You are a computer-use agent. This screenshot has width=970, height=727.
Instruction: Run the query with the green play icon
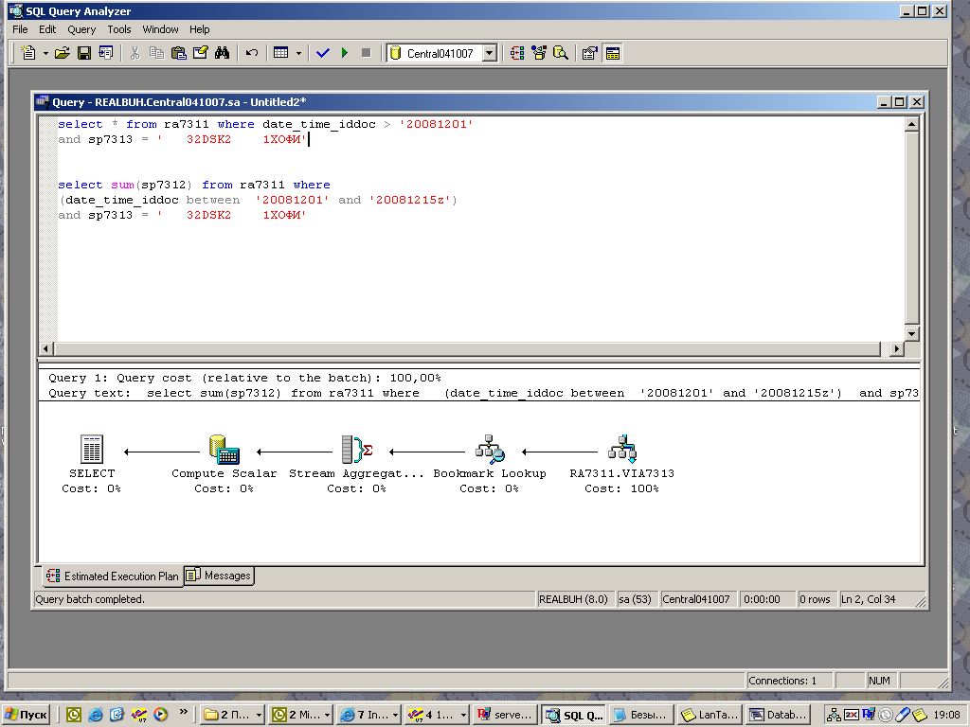pos(345,53)
